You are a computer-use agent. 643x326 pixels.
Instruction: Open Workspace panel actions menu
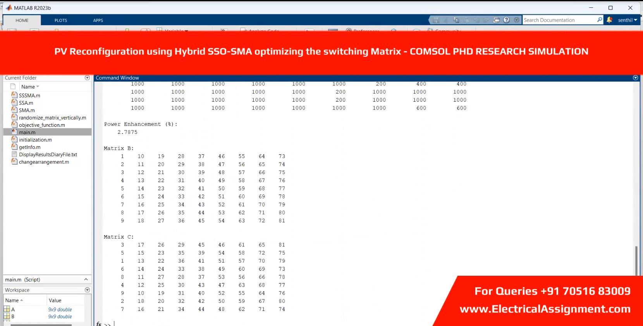point(87,290)
